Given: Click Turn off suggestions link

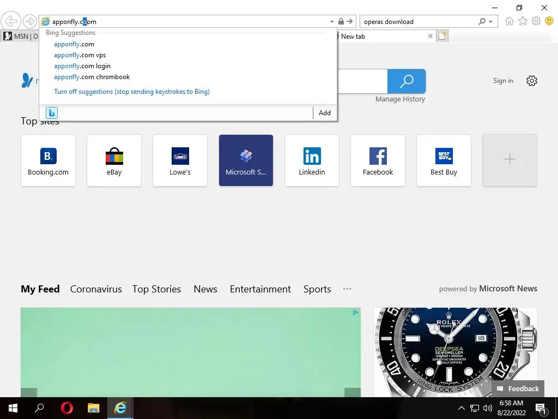Looking at the screenshot, I should click(132, 92).
